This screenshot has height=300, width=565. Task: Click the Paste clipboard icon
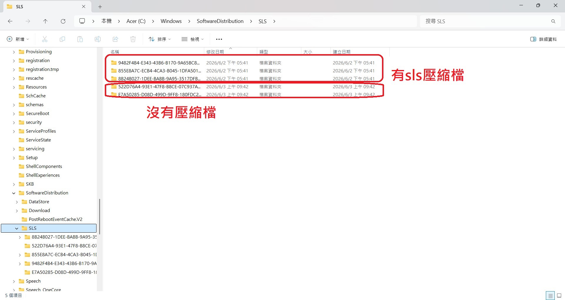[x=80, y=39]
